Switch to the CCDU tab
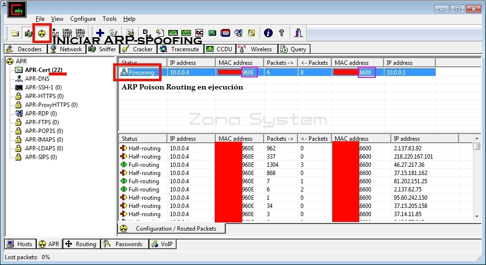 [220, 49]
